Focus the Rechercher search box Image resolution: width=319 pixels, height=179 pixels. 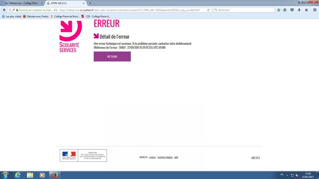pos(244,10)
